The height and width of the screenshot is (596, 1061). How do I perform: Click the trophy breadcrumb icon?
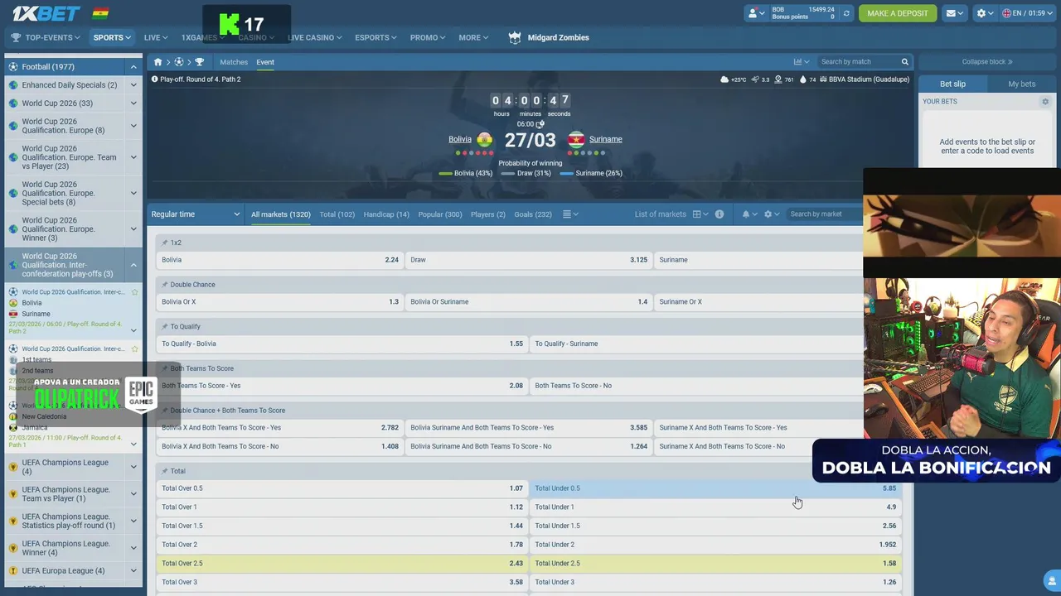click(199, 62)
